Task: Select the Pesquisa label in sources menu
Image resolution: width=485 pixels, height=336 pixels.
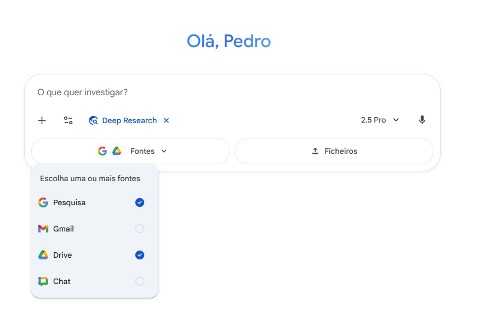Action: pyautogui.click(x=69, y=202)
